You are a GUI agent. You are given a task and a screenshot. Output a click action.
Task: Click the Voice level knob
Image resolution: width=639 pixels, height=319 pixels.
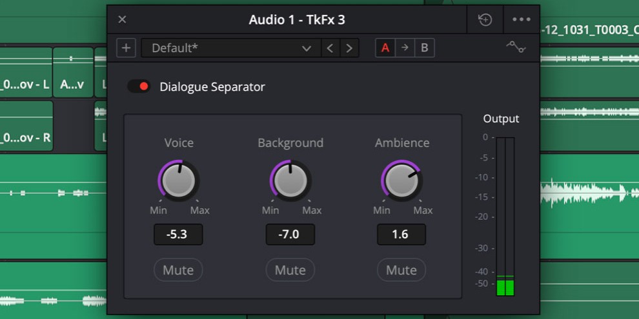click(179, 180)
